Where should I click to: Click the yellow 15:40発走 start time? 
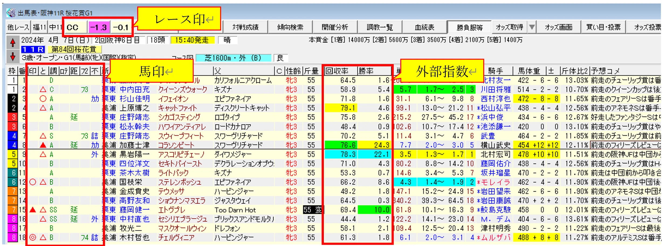[192, 40]
